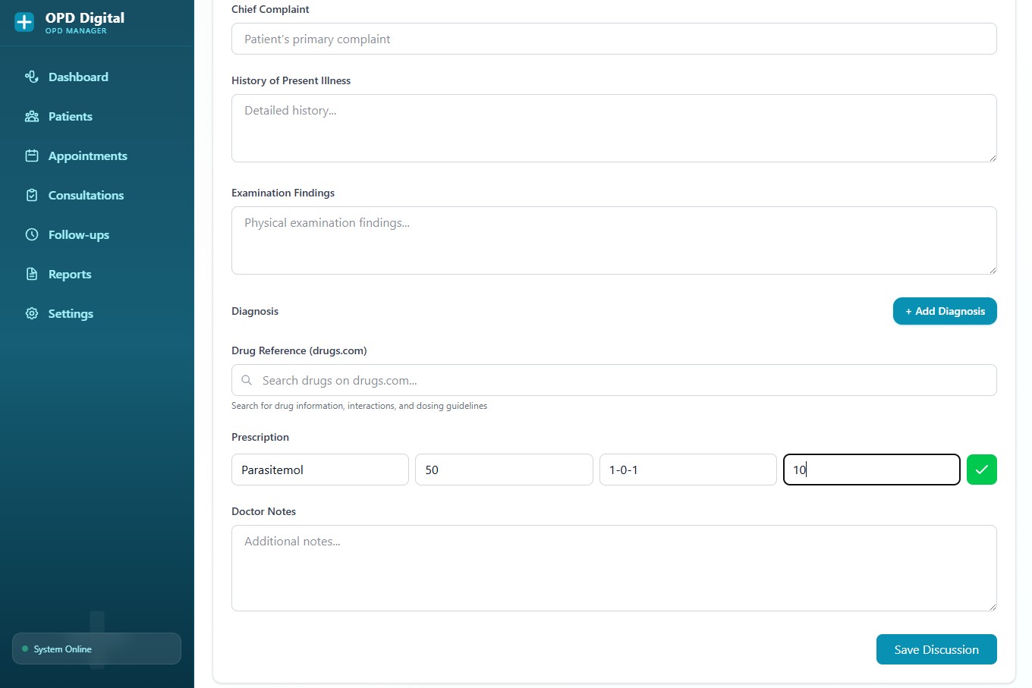Click the Follow-ups clock icon
The height and width of the screenshot is (688, 1032).
click(32, 234)
